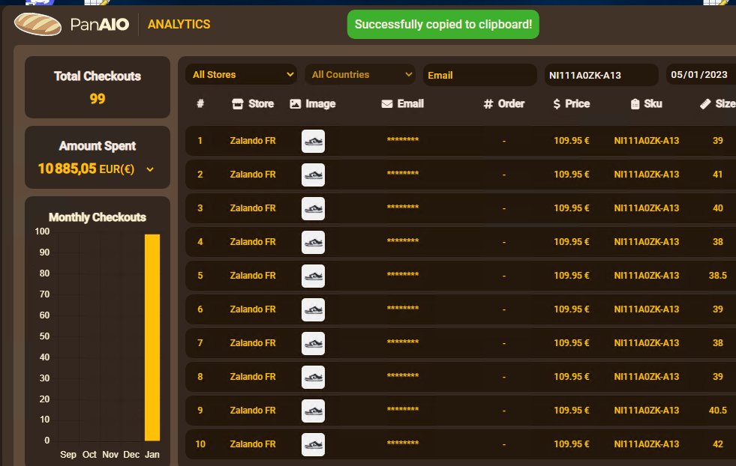Focus the Email filter field
This screenshot has width=736, height=466.
[x=479, y=75]
